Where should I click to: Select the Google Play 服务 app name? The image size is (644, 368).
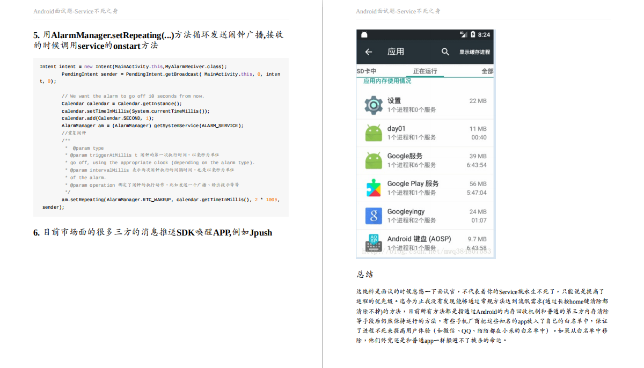pyautogui.click(x=413, y=183)
